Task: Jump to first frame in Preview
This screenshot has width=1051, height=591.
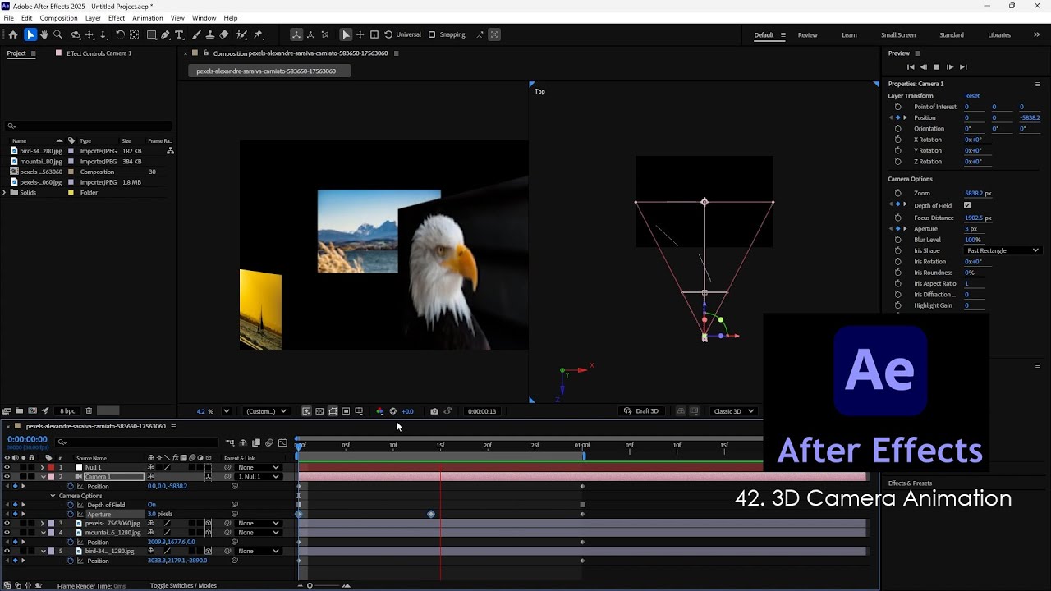Action: (910, 67)
